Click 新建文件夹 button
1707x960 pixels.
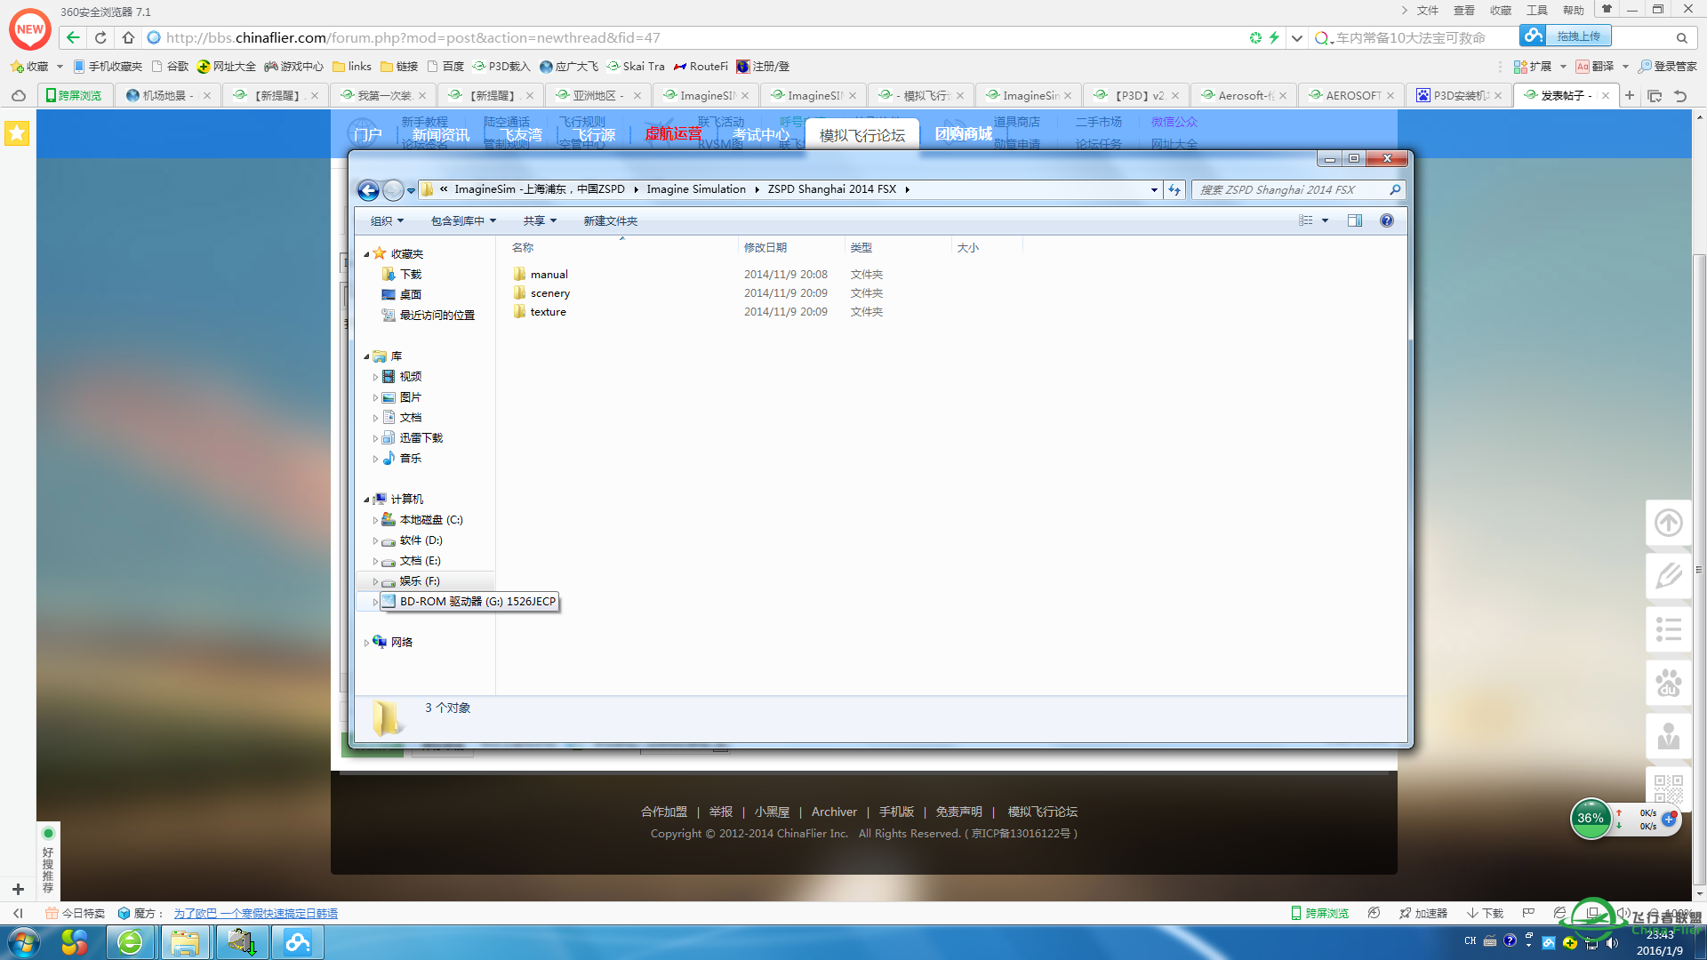pos(610,220)
